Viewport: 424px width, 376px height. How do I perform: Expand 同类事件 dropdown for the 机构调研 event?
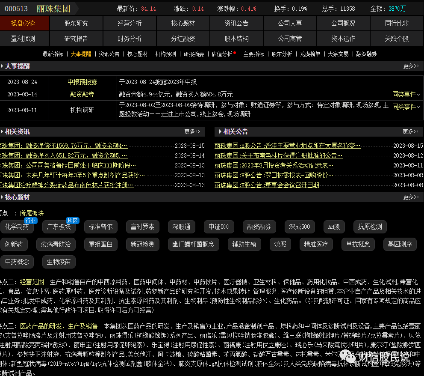click(405, 107)
